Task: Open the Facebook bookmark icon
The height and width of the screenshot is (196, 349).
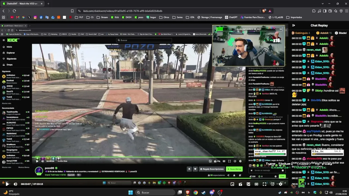Action: click(41, 17)
